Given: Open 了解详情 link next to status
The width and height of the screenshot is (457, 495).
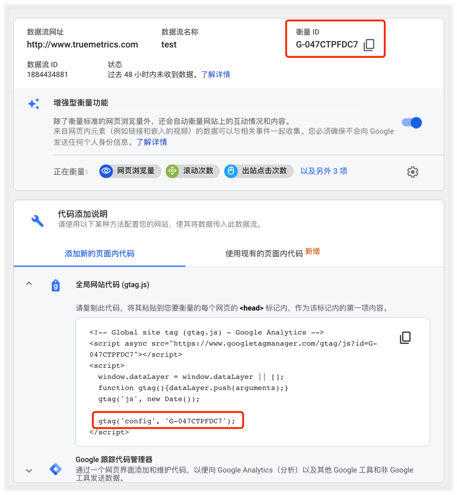Looking at the screenshot, I should tap(215, 75).
